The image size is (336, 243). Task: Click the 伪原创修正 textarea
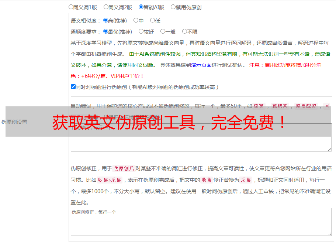tap(201, 222)
